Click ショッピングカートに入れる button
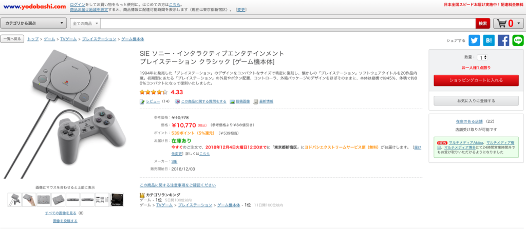 coord(476,80)
